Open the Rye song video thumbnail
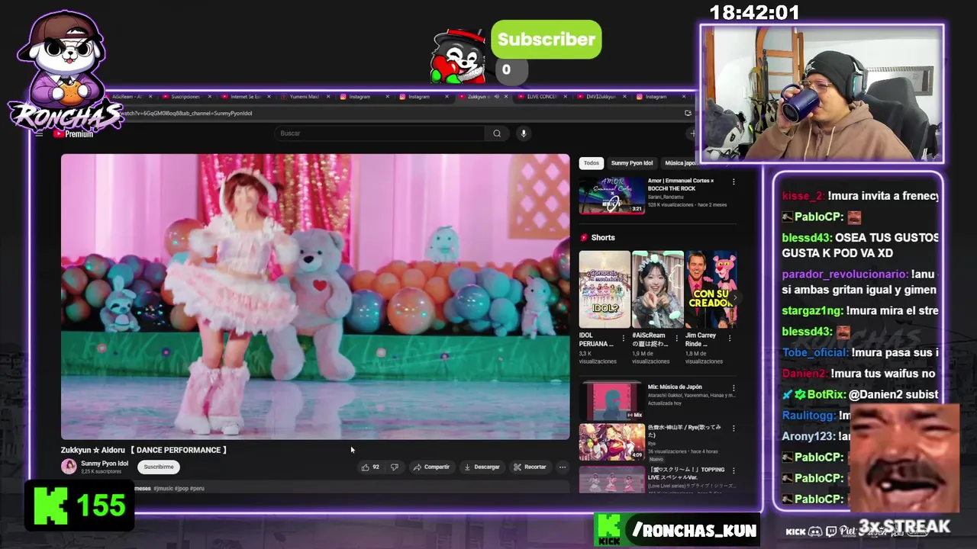 coord(611,441)
